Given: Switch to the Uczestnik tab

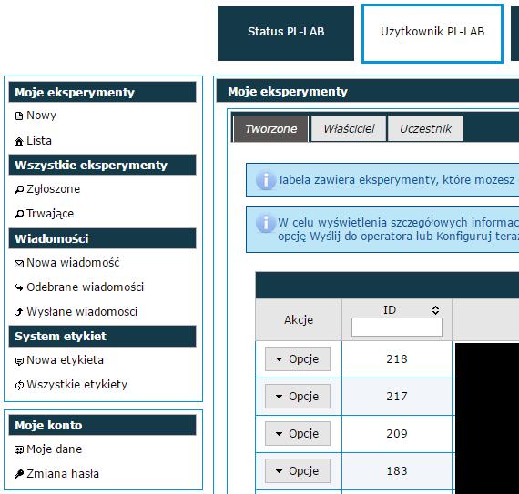Looking at the screenshot, I should pos(425,128).
